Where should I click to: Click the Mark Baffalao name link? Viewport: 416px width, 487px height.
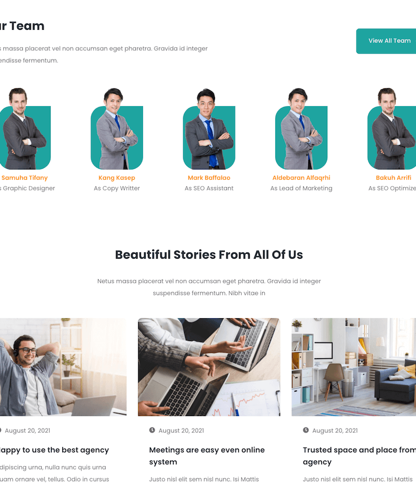pyautogui.click(x=209, y=177)
